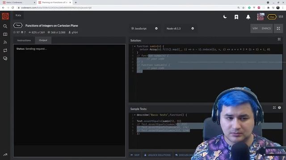This screenshot has width=286, height=160.
Task: Click the Kata header menu item
Action: click(18, 16)
